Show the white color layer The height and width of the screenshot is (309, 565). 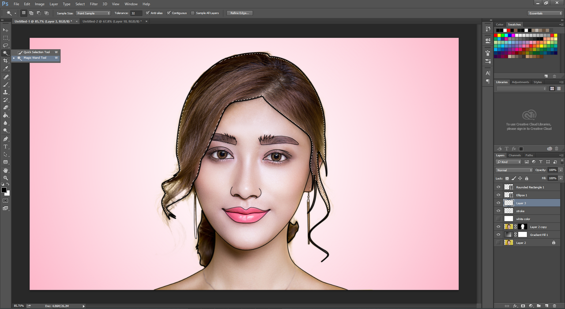pos(498,219)
